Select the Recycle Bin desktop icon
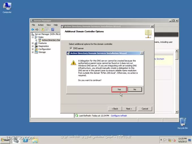This screenshot has height=144, width=192. 183,123
